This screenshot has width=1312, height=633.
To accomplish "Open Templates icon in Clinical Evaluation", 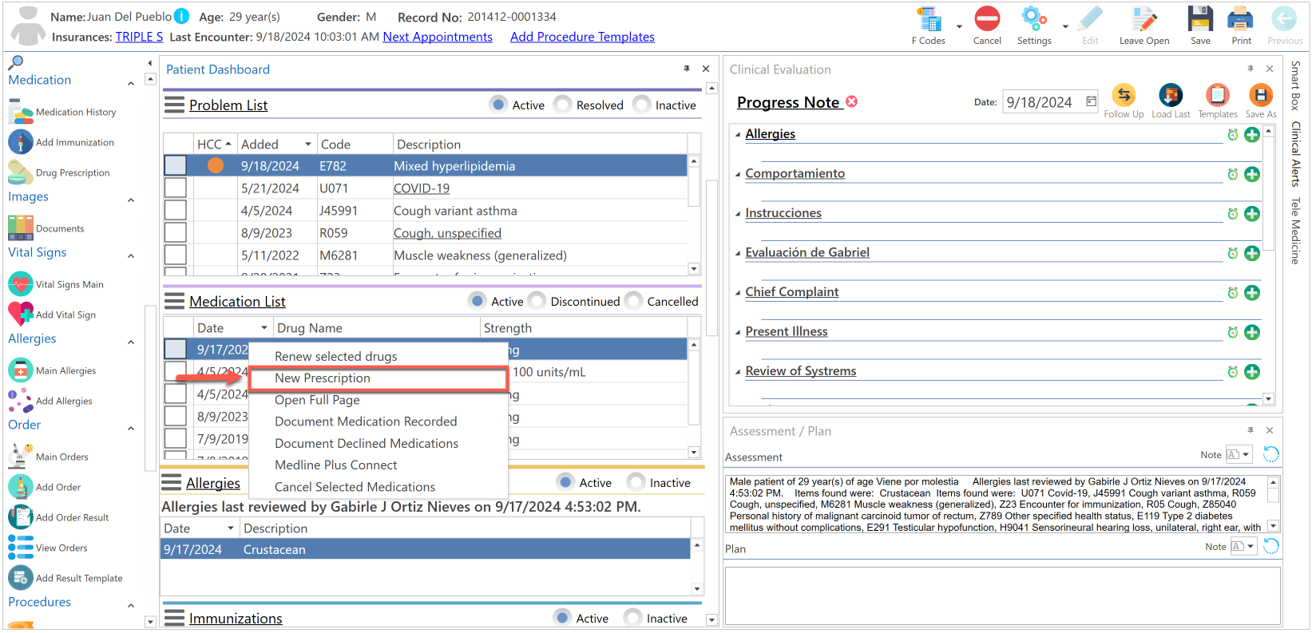I will (x=1218, y=96).
